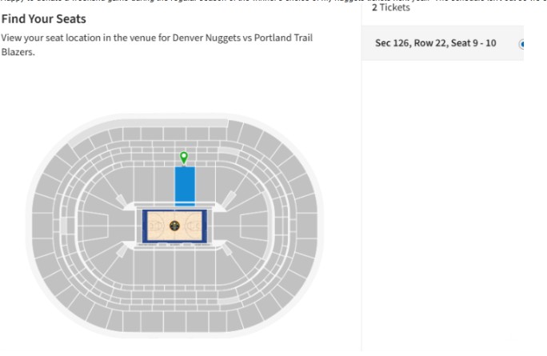547x356 pixels.
Task: Click the Denver Nuggets vs Portland description text
Action: click(x=157, y=44)
